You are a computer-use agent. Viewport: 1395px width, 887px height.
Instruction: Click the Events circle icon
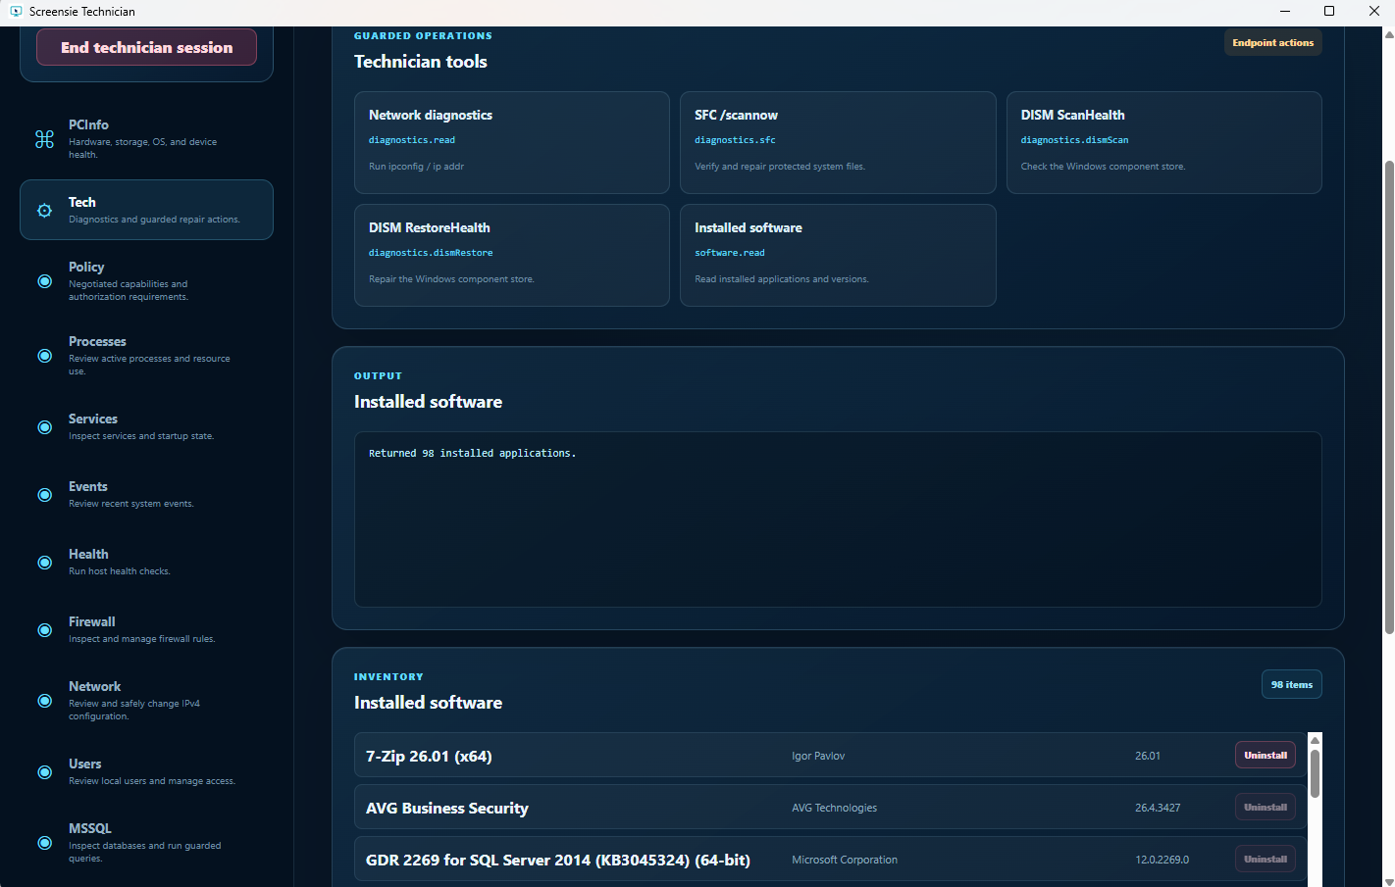pos(44,495)
